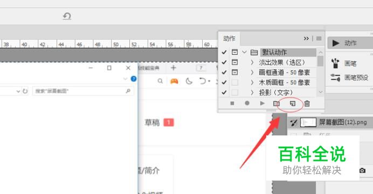Toggle the checkmark for 淡出效果（选区）

(x=224, y=62)
